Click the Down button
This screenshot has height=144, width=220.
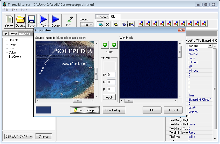coord(13,34)
